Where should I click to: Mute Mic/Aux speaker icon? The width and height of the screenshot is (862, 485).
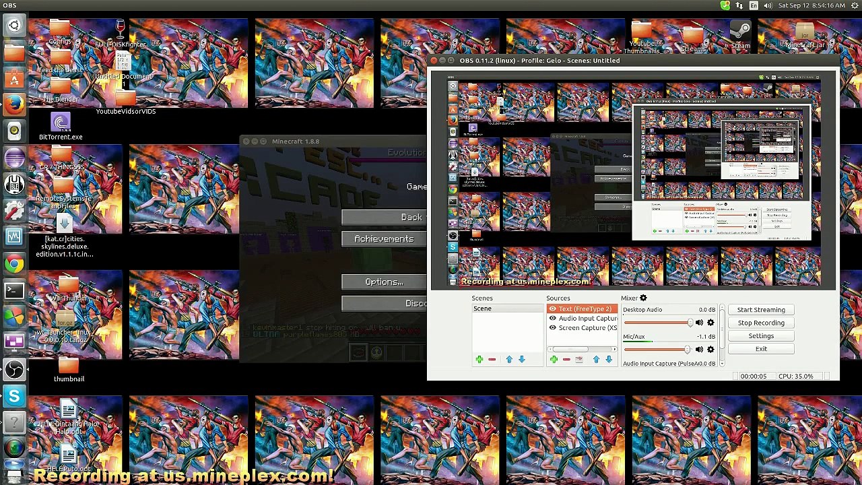699,350
